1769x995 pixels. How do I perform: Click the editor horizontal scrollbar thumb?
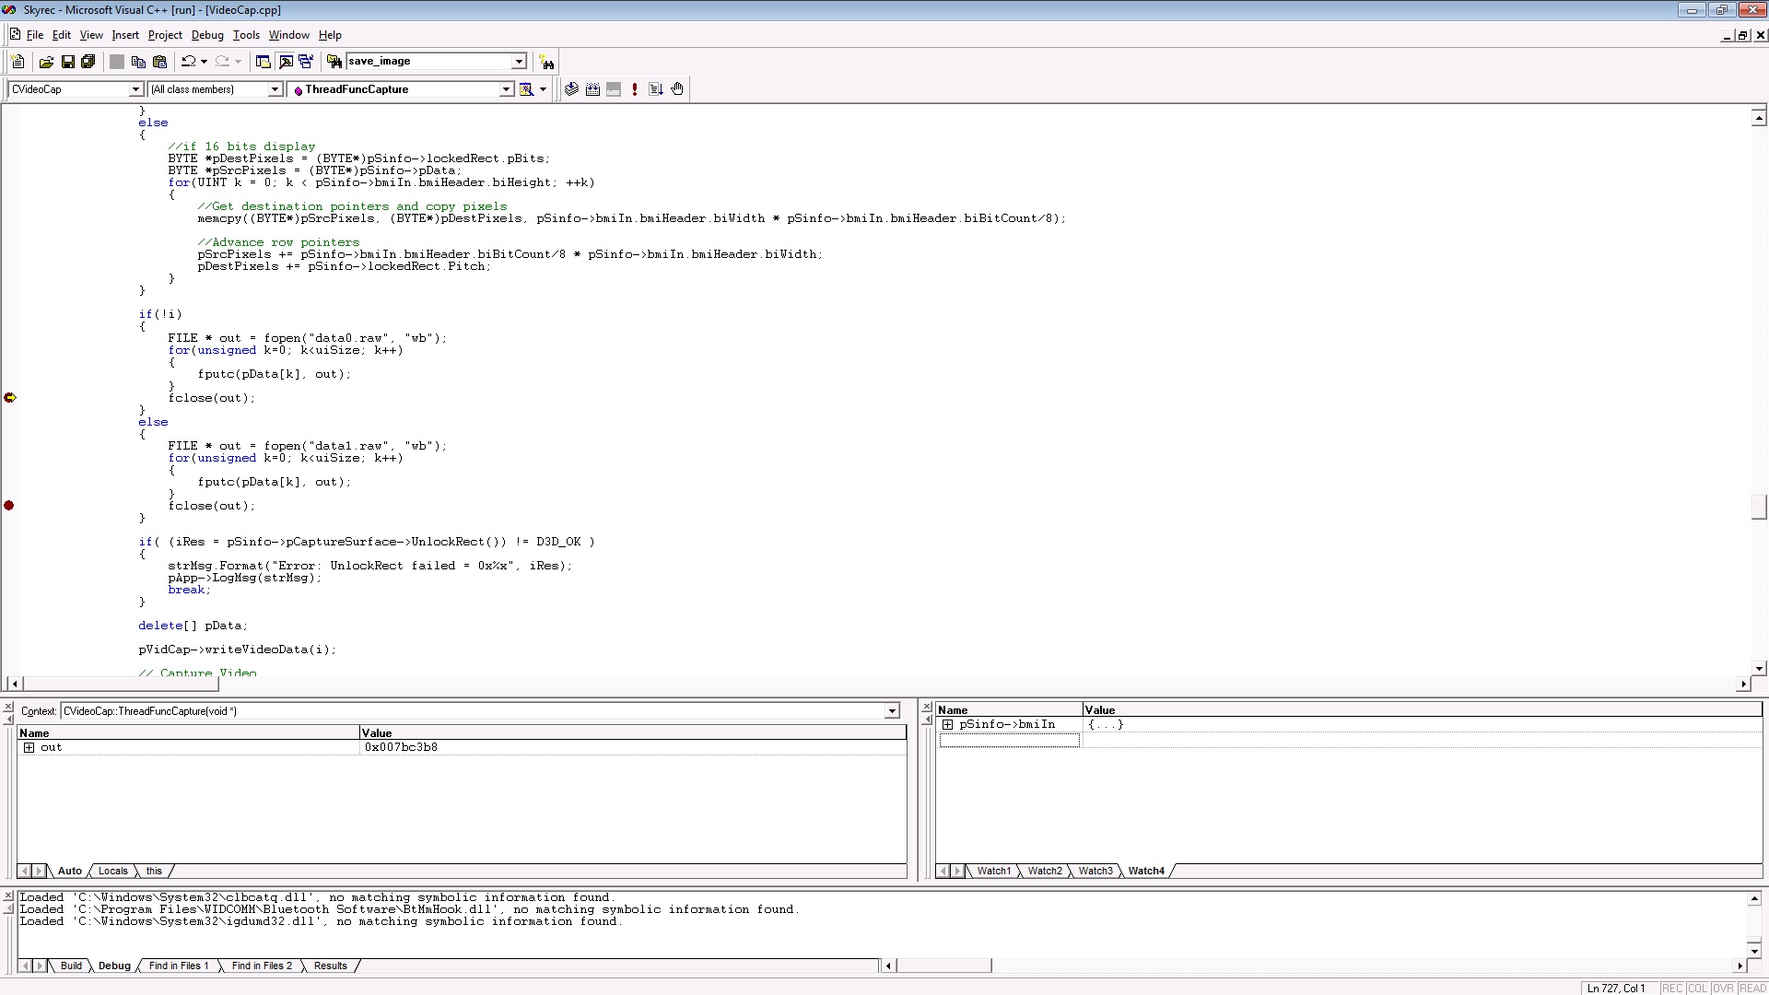pos(121,684)
